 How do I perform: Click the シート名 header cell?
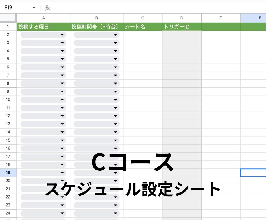(x=143, y=27)
